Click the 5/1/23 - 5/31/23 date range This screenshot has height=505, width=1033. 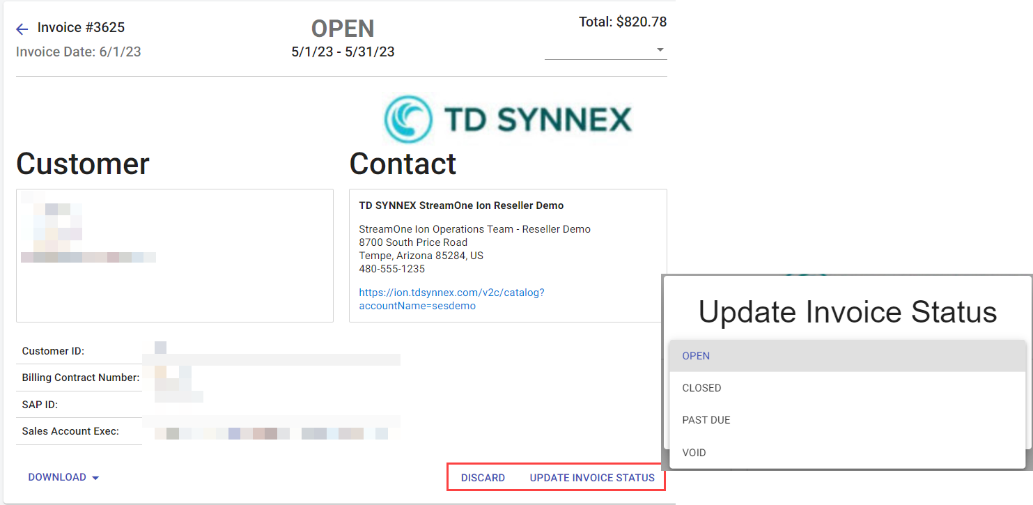pos(343,52)
